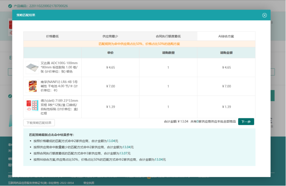Click the 南孚 battery product image

click(x=32, y=86)
